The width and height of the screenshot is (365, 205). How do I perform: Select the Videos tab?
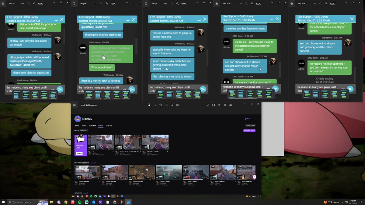[101, 126]
